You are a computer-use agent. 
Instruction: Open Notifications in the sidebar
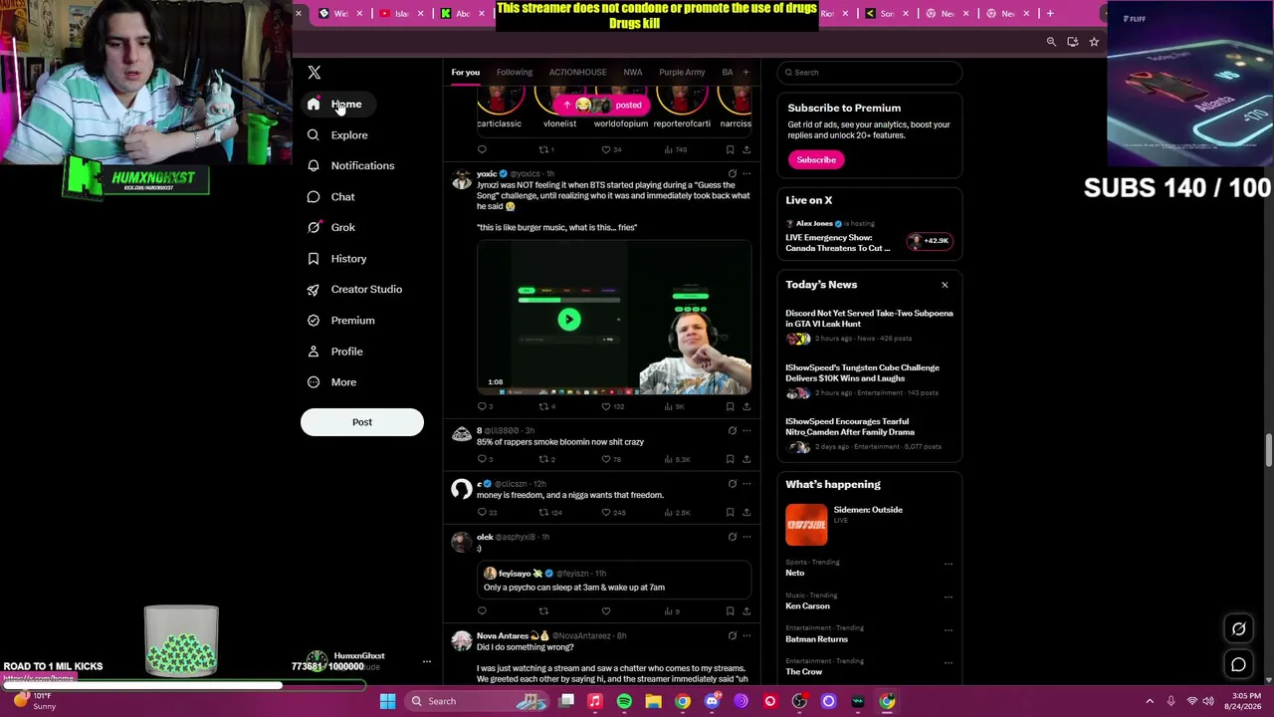click(351, 166)
